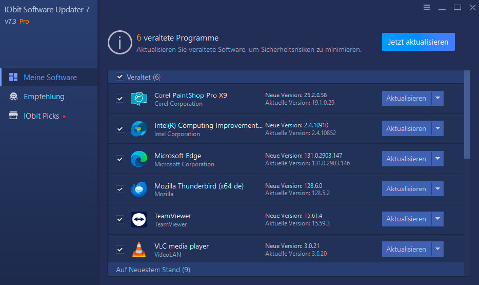Screen dimensions: 479x285
Task: Click the Mozilla Thunderbird icon
Action: [x=139, y=189]
